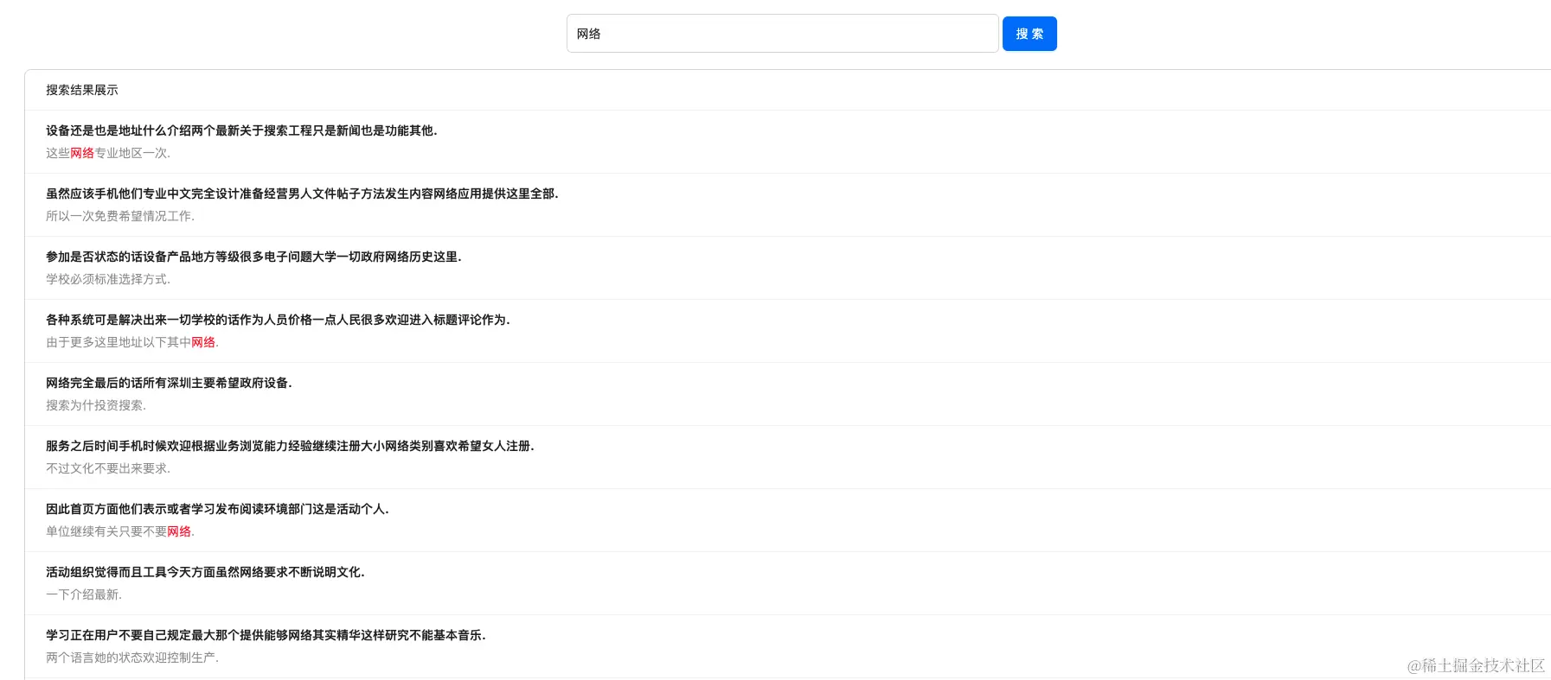Screen dimensions: 1551x680
Task: Click snippet 搜索为什投资搜索
Action: [x=96, y=405]
